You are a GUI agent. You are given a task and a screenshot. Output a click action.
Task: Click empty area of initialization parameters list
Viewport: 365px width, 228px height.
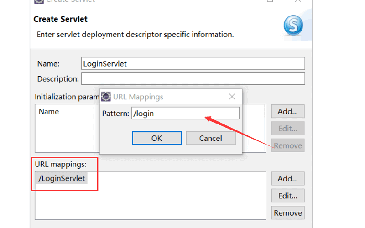[x=68, y=137]
